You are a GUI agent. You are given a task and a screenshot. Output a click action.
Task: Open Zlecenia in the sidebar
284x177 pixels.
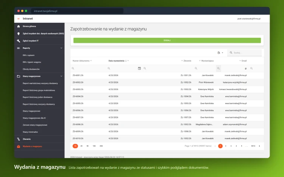coord(27,139)
